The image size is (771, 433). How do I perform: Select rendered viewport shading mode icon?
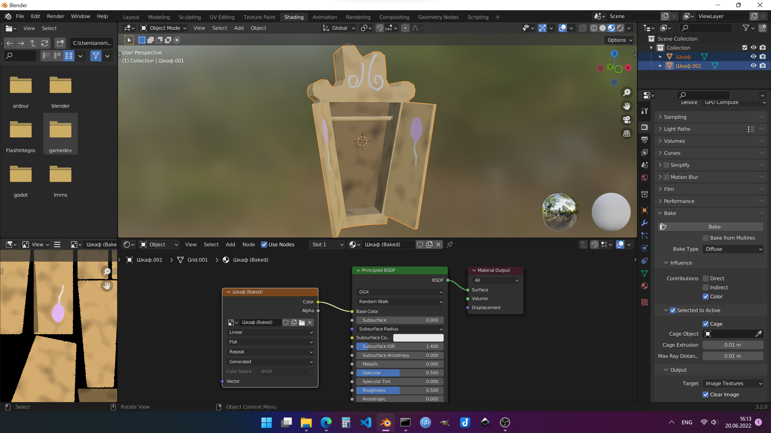click(x=620, y=28)
